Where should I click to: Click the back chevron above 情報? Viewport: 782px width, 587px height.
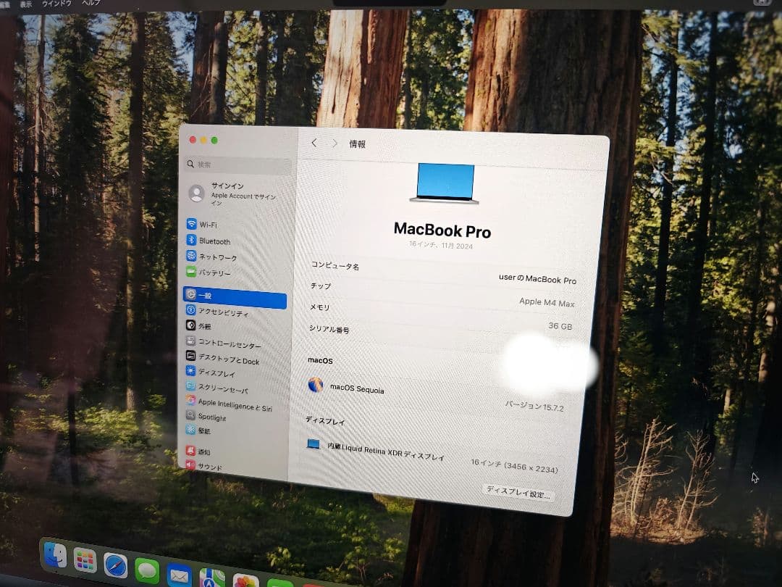314,143
